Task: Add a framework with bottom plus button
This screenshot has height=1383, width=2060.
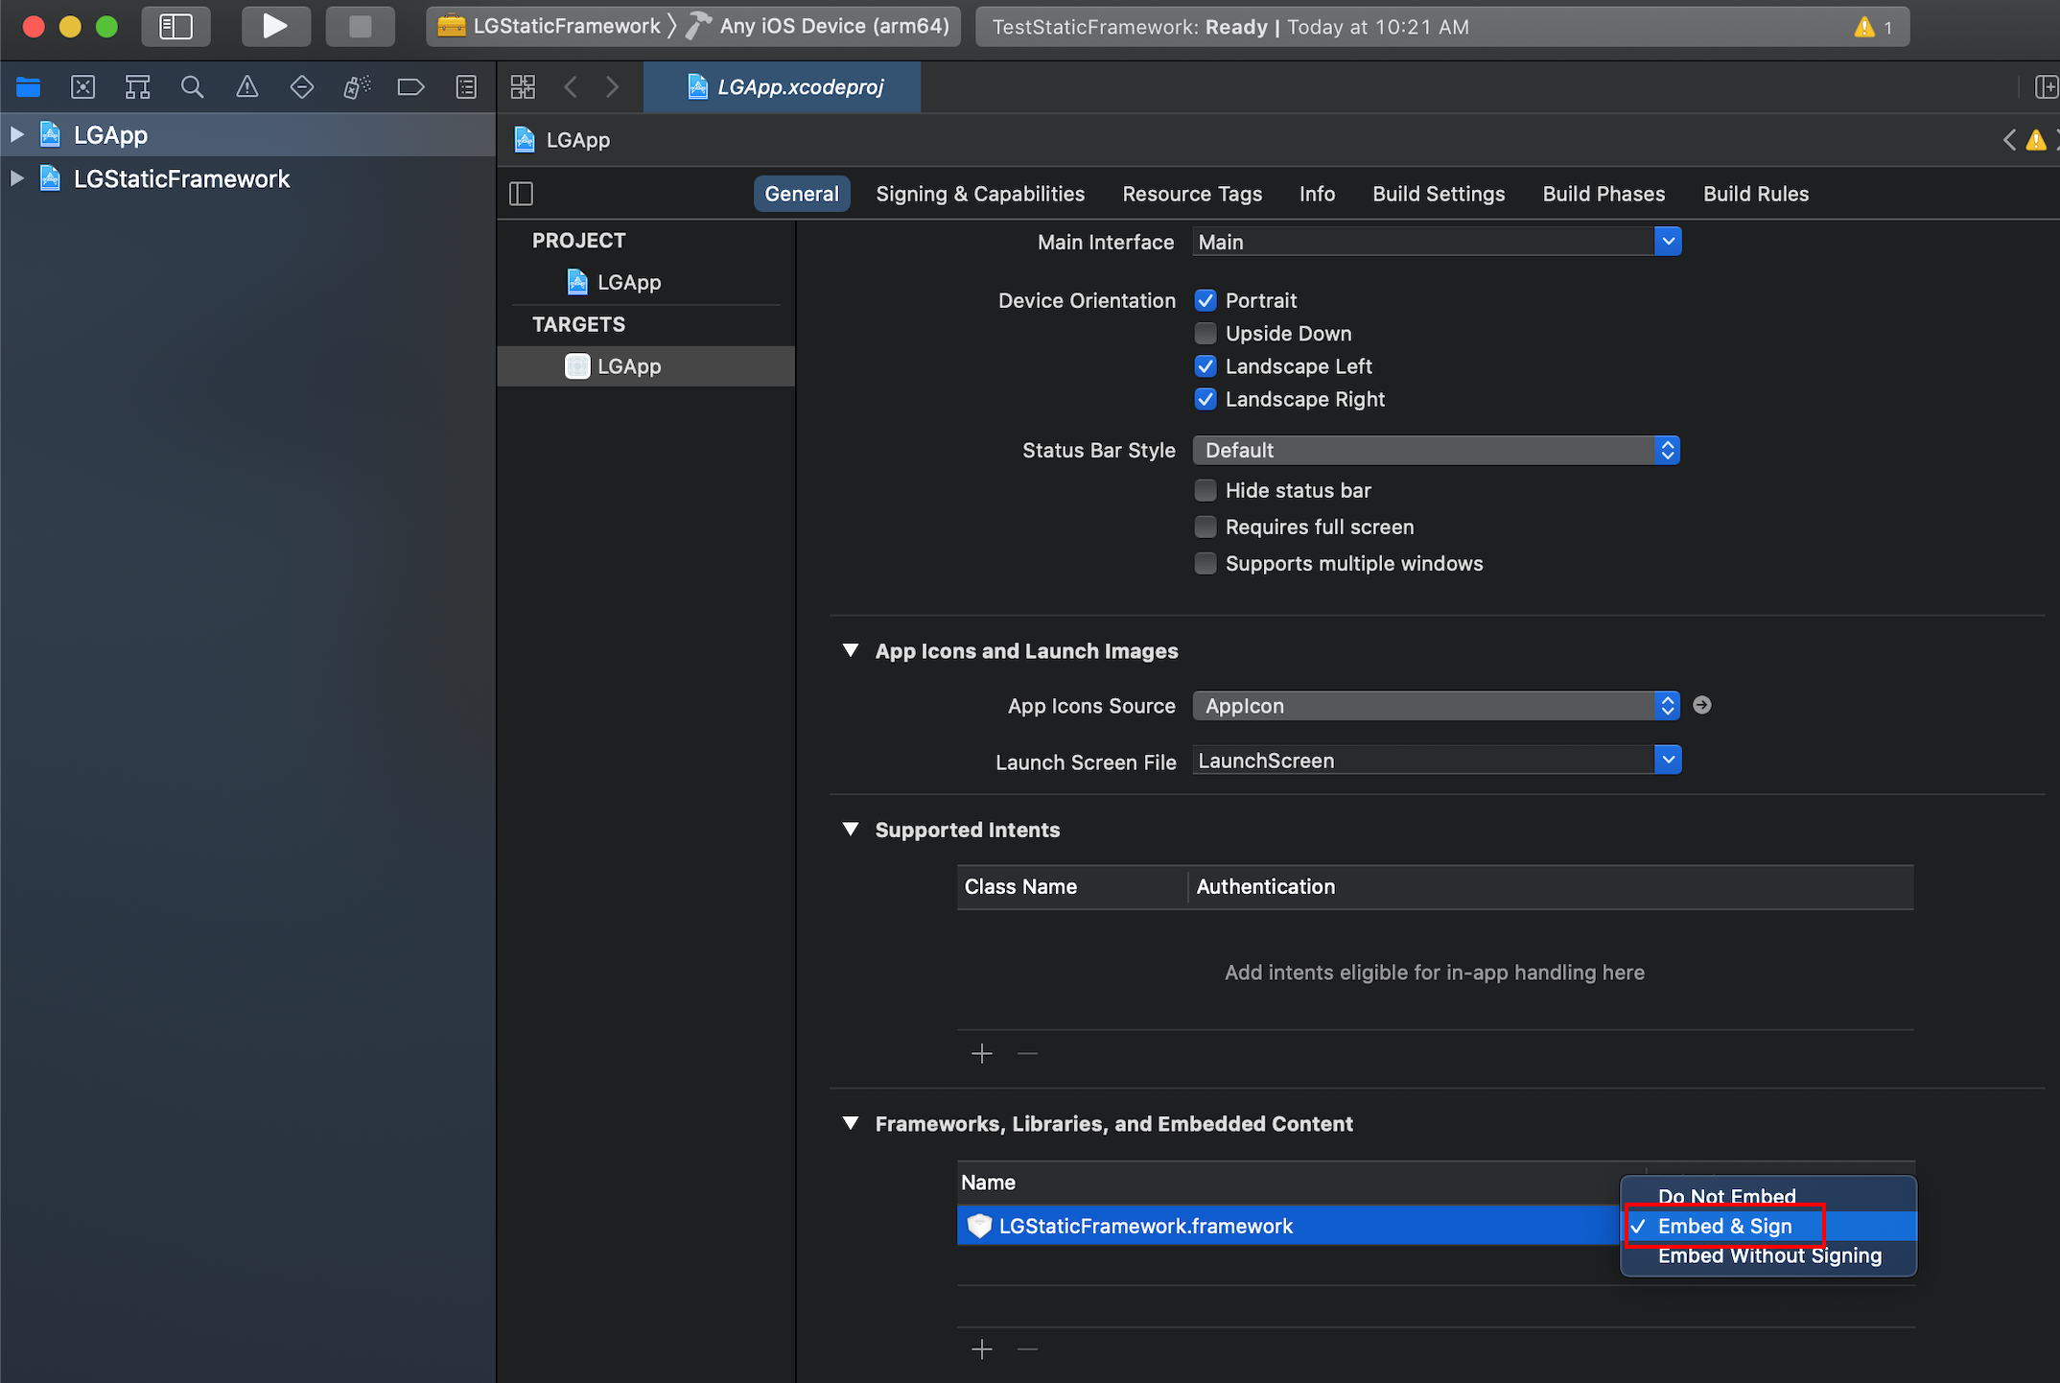Action: point(982,1350)
